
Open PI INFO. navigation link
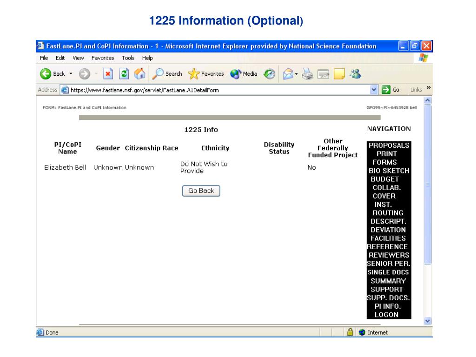click(x=388, y=307)
